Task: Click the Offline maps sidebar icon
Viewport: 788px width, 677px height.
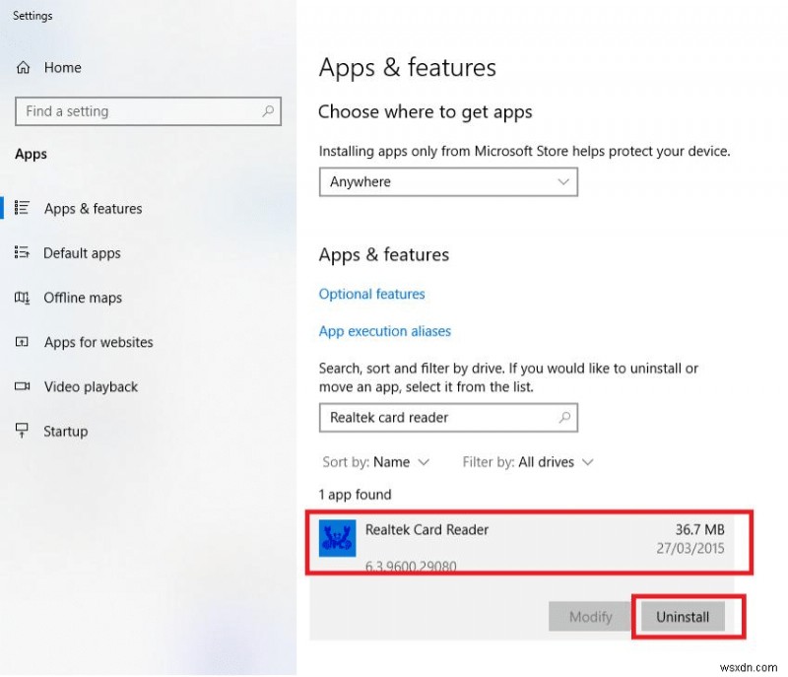Action: point(23,298)
